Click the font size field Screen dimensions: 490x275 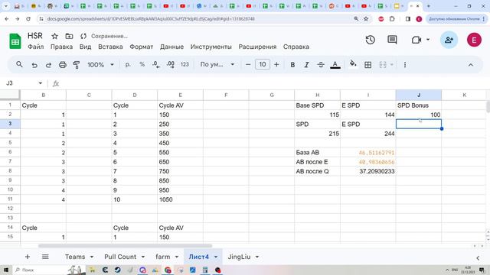pyautogui.click(x=263, y=64)
